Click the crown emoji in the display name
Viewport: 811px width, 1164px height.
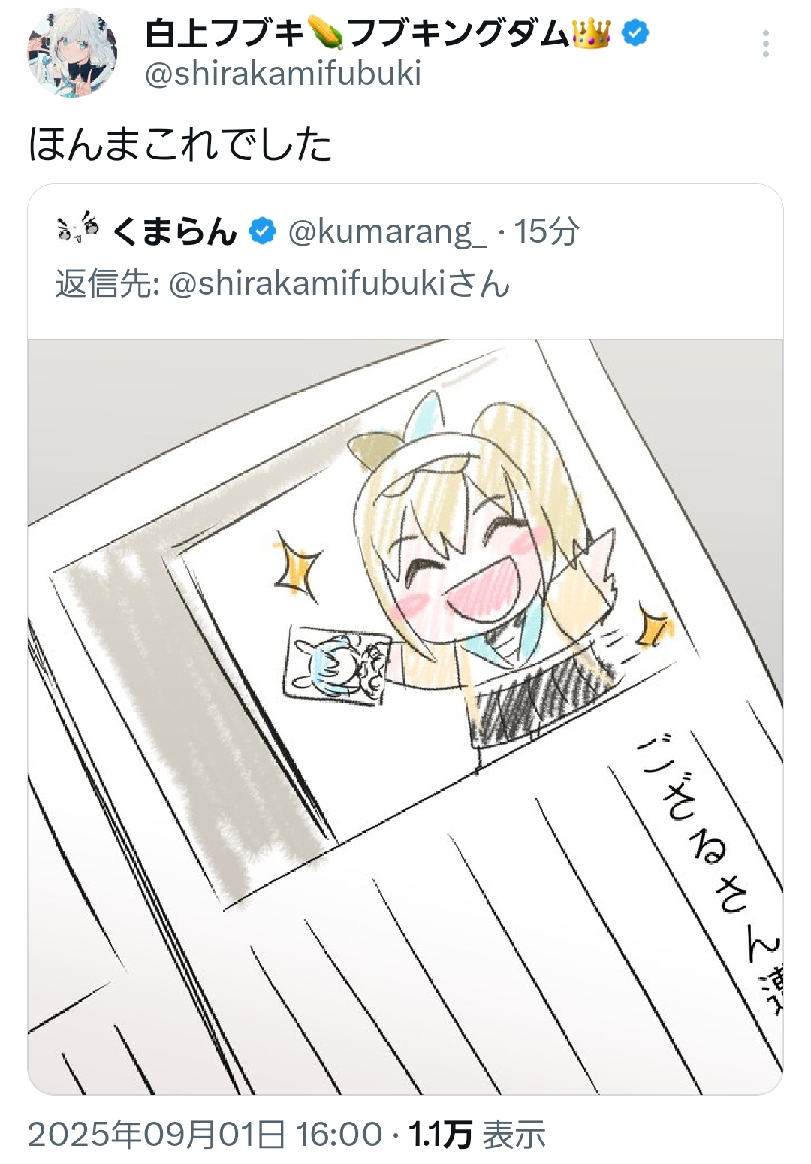591,34
